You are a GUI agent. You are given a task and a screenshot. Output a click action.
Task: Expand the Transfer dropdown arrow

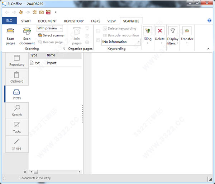click(187, 43)
